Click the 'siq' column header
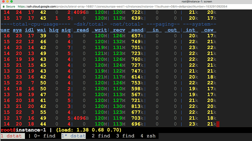Image resolution: width=252 pixels, height=141 pixels. [66, 30]
